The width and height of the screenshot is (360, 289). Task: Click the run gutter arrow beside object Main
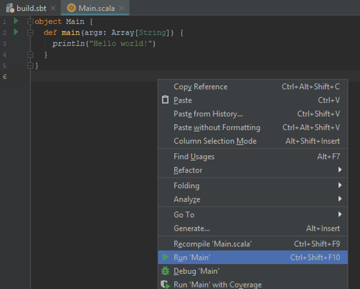[x=16, y=21]
